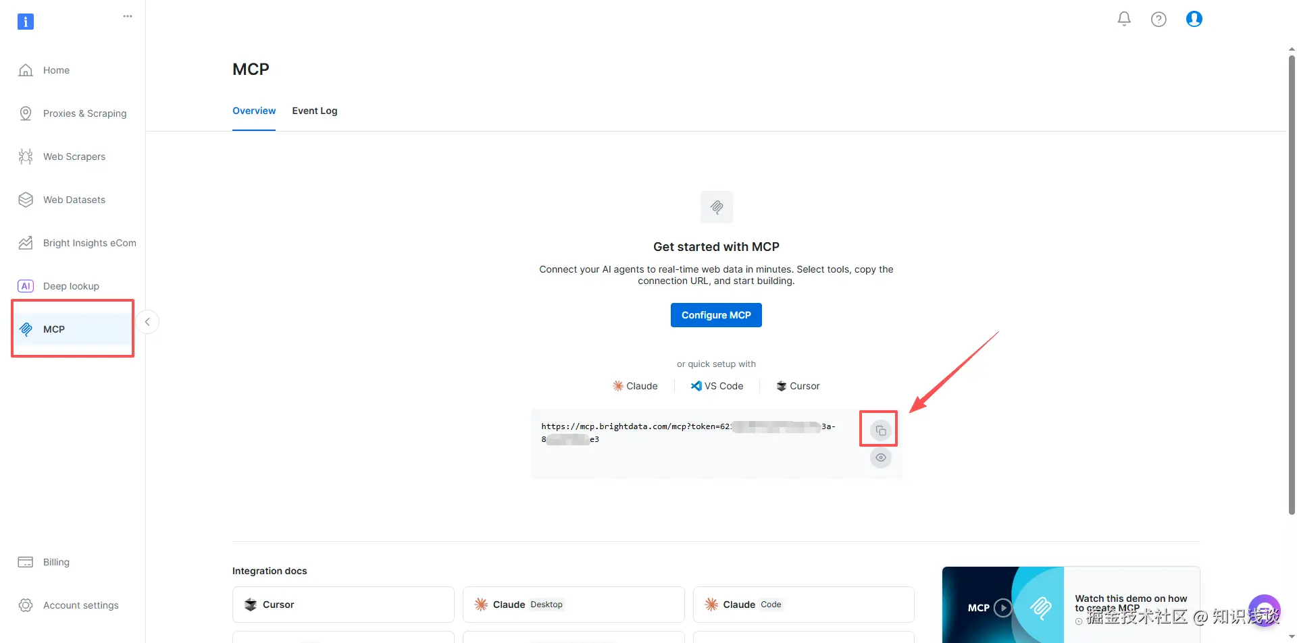The image size is (1297, 643).
Task: Click the Bright Insights chart icon
Action: [26, 243]
